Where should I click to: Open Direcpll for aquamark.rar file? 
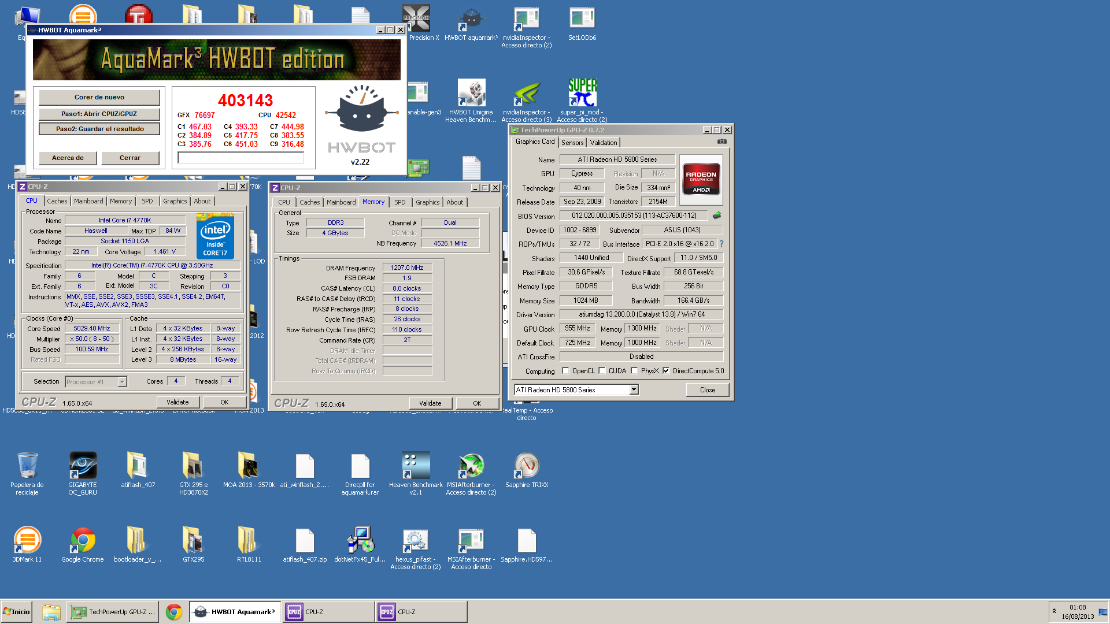tap(360, 473)
